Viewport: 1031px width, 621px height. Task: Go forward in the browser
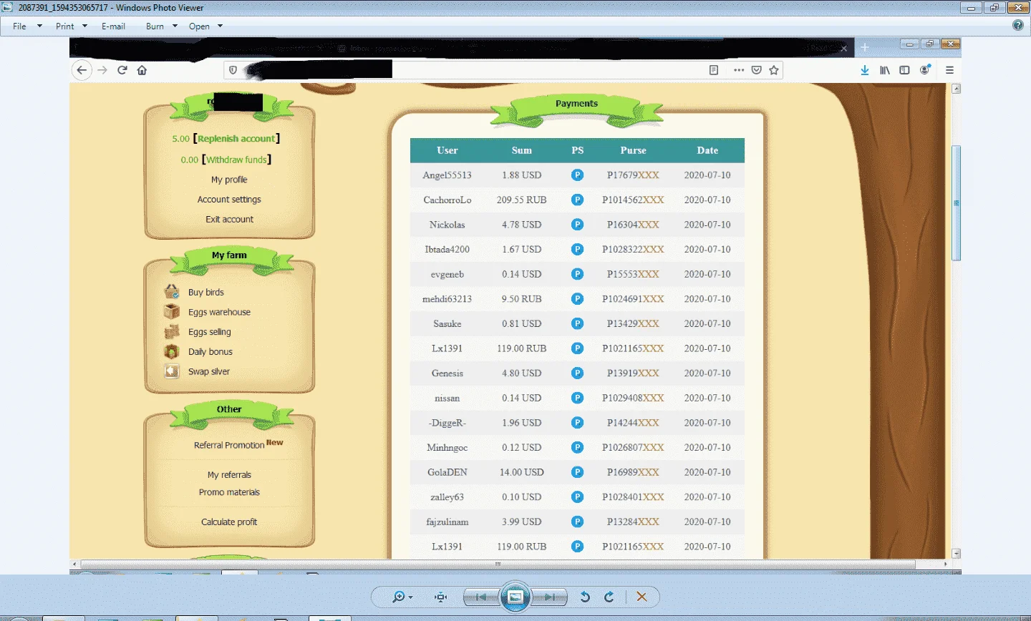tap(102, 70)
